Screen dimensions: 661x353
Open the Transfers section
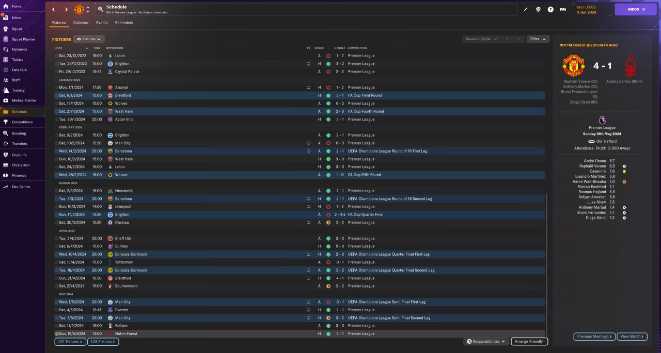pos(19,144)
